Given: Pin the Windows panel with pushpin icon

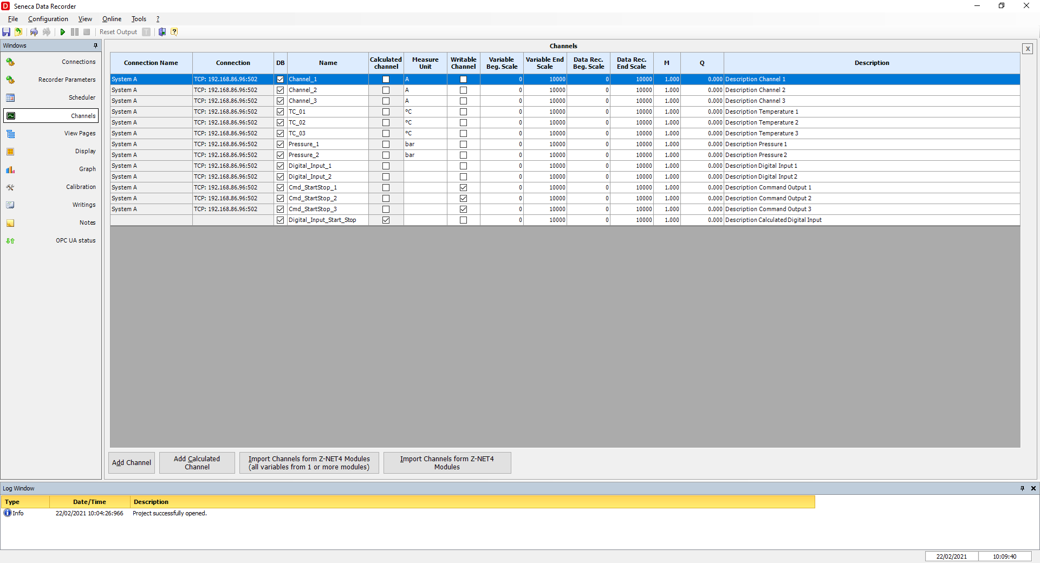Looking at the screenshot, I should [95, 45].
